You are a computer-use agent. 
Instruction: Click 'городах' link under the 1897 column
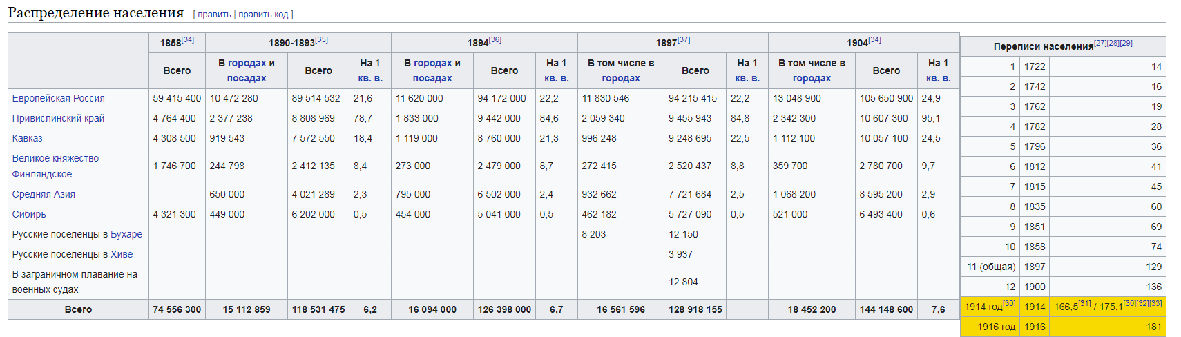tap(621, 78)
